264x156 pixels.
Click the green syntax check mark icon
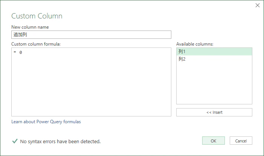[15, 141]
